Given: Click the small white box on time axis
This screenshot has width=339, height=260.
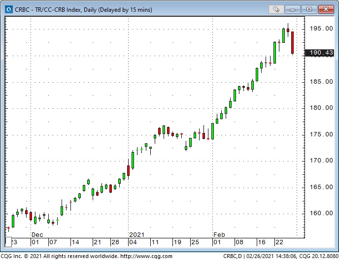Looking at the screenshot, I should (x=8, y=242).
